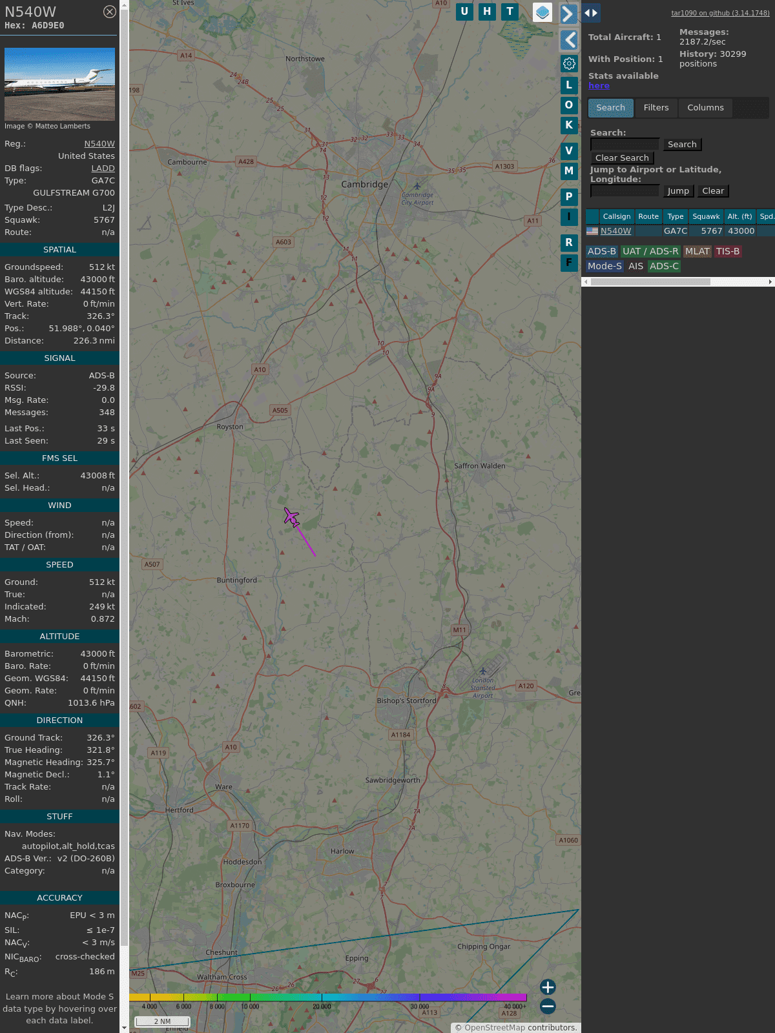Open the map layers selector icon

pos(542,12)
